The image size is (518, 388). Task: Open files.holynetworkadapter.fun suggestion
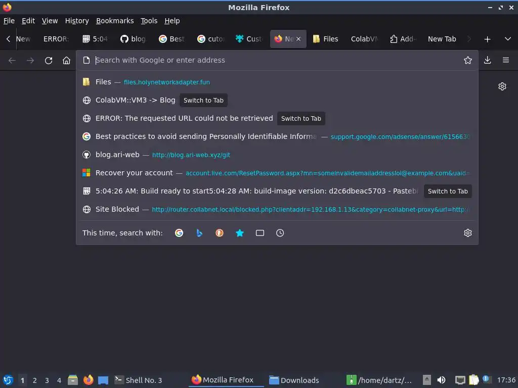[277, 82]
